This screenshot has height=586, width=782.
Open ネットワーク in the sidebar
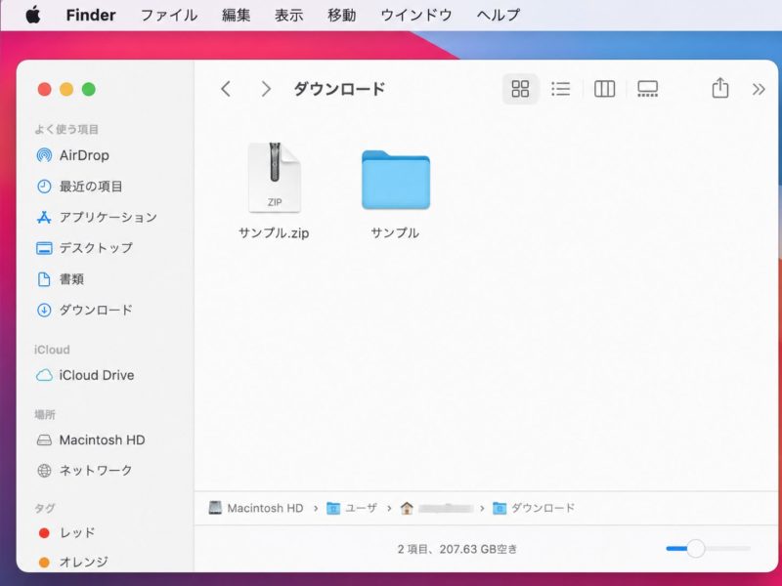point(84,471)
